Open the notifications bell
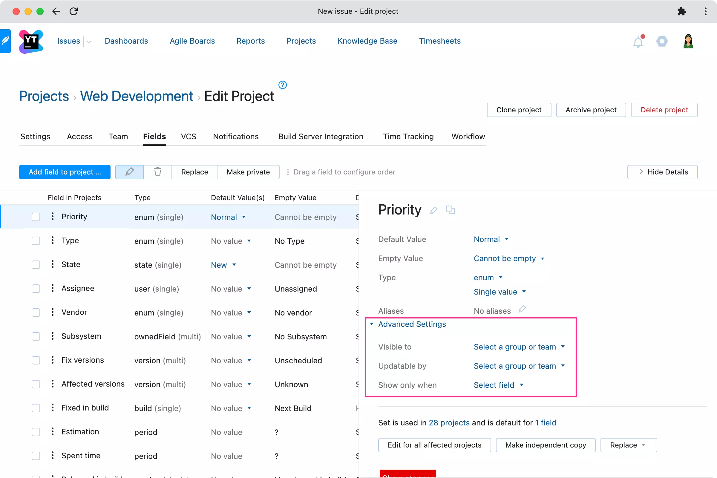The width and height of the screenshot is (717, 478). point(638,41)
